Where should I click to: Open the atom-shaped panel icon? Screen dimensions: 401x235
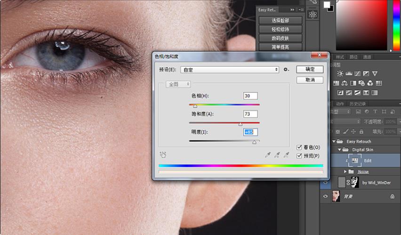coord(313,15)
